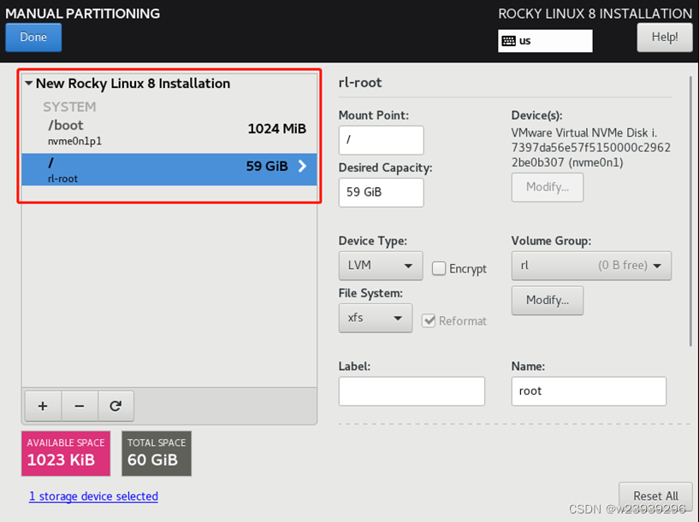699x522 pixels.
Task: Click the SYSTEM group label
Action: point(69,107)
